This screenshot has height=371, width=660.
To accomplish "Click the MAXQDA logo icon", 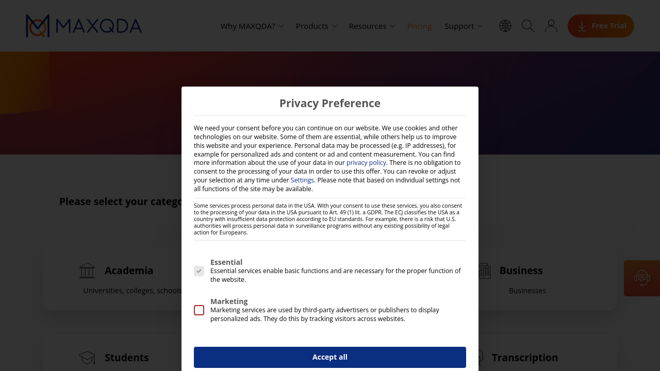I will (x=38, y=26).
